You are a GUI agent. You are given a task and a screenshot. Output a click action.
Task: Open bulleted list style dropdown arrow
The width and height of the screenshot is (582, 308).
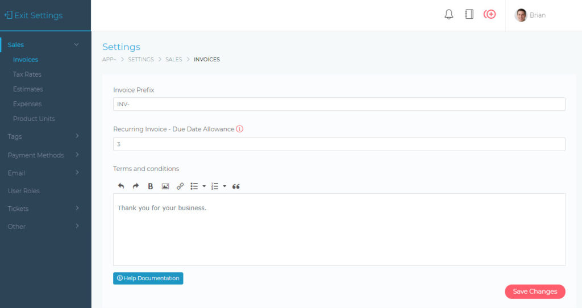(204, 186)
